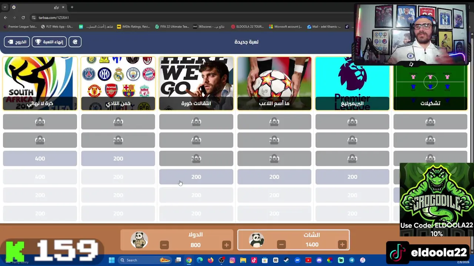Viewport: 474px width, 266px height.
Task: Open site information icon in address bar
Action: coord(34,17)
